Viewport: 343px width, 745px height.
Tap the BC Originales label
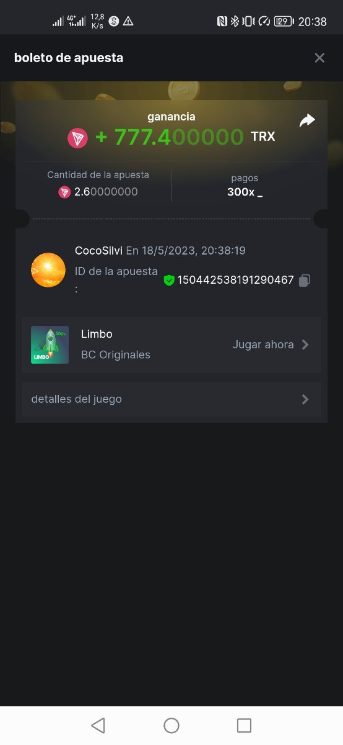[116, 355]
